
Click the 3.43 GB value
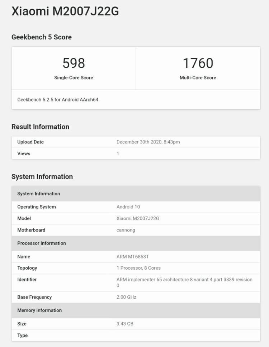125,324
